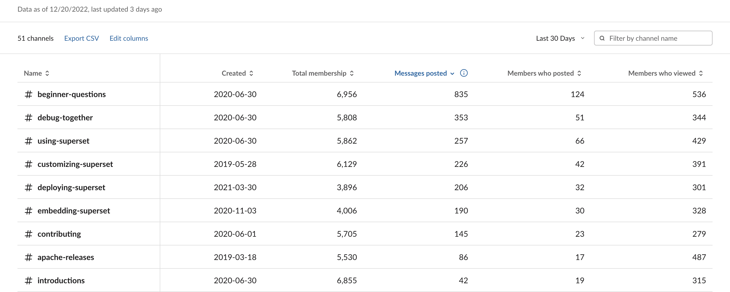The image size is (730, 292).
Task: Click the Members who viewed sort arrows
Action: point(701,74)
